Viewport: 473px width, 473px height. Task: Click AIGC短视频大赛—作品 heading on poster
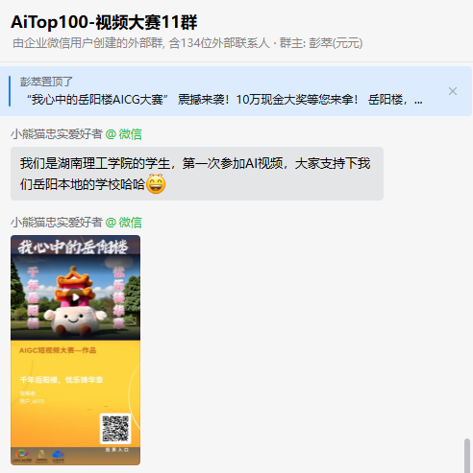click(58, 350)
